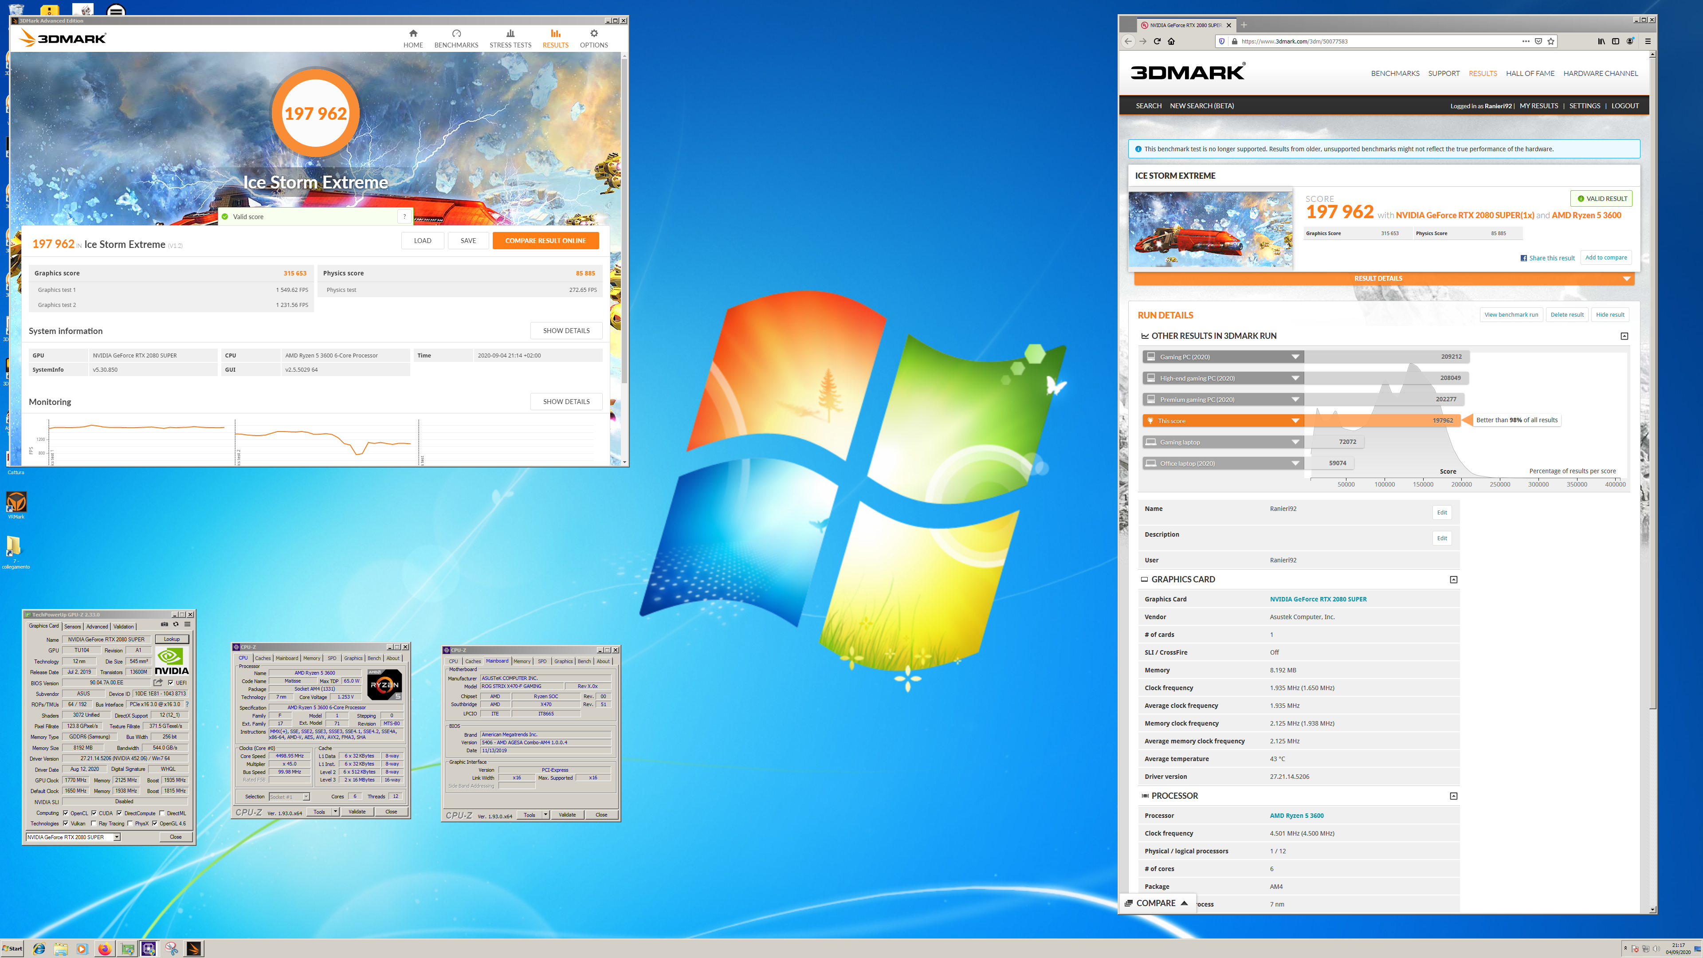
Task: Click the NVIDIA GeForce RTX 2080 SUPER graphics card link
Action: [x=1318, y=599]
